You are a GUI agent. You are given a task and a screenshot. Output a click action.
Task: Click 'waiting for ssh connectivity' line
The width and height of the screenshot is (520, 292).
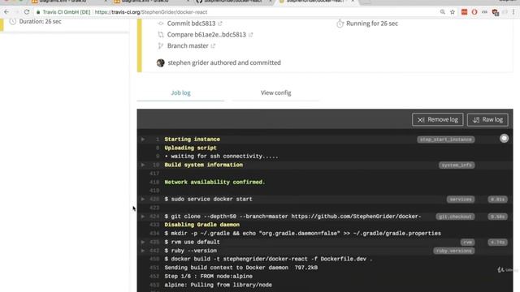221,157
